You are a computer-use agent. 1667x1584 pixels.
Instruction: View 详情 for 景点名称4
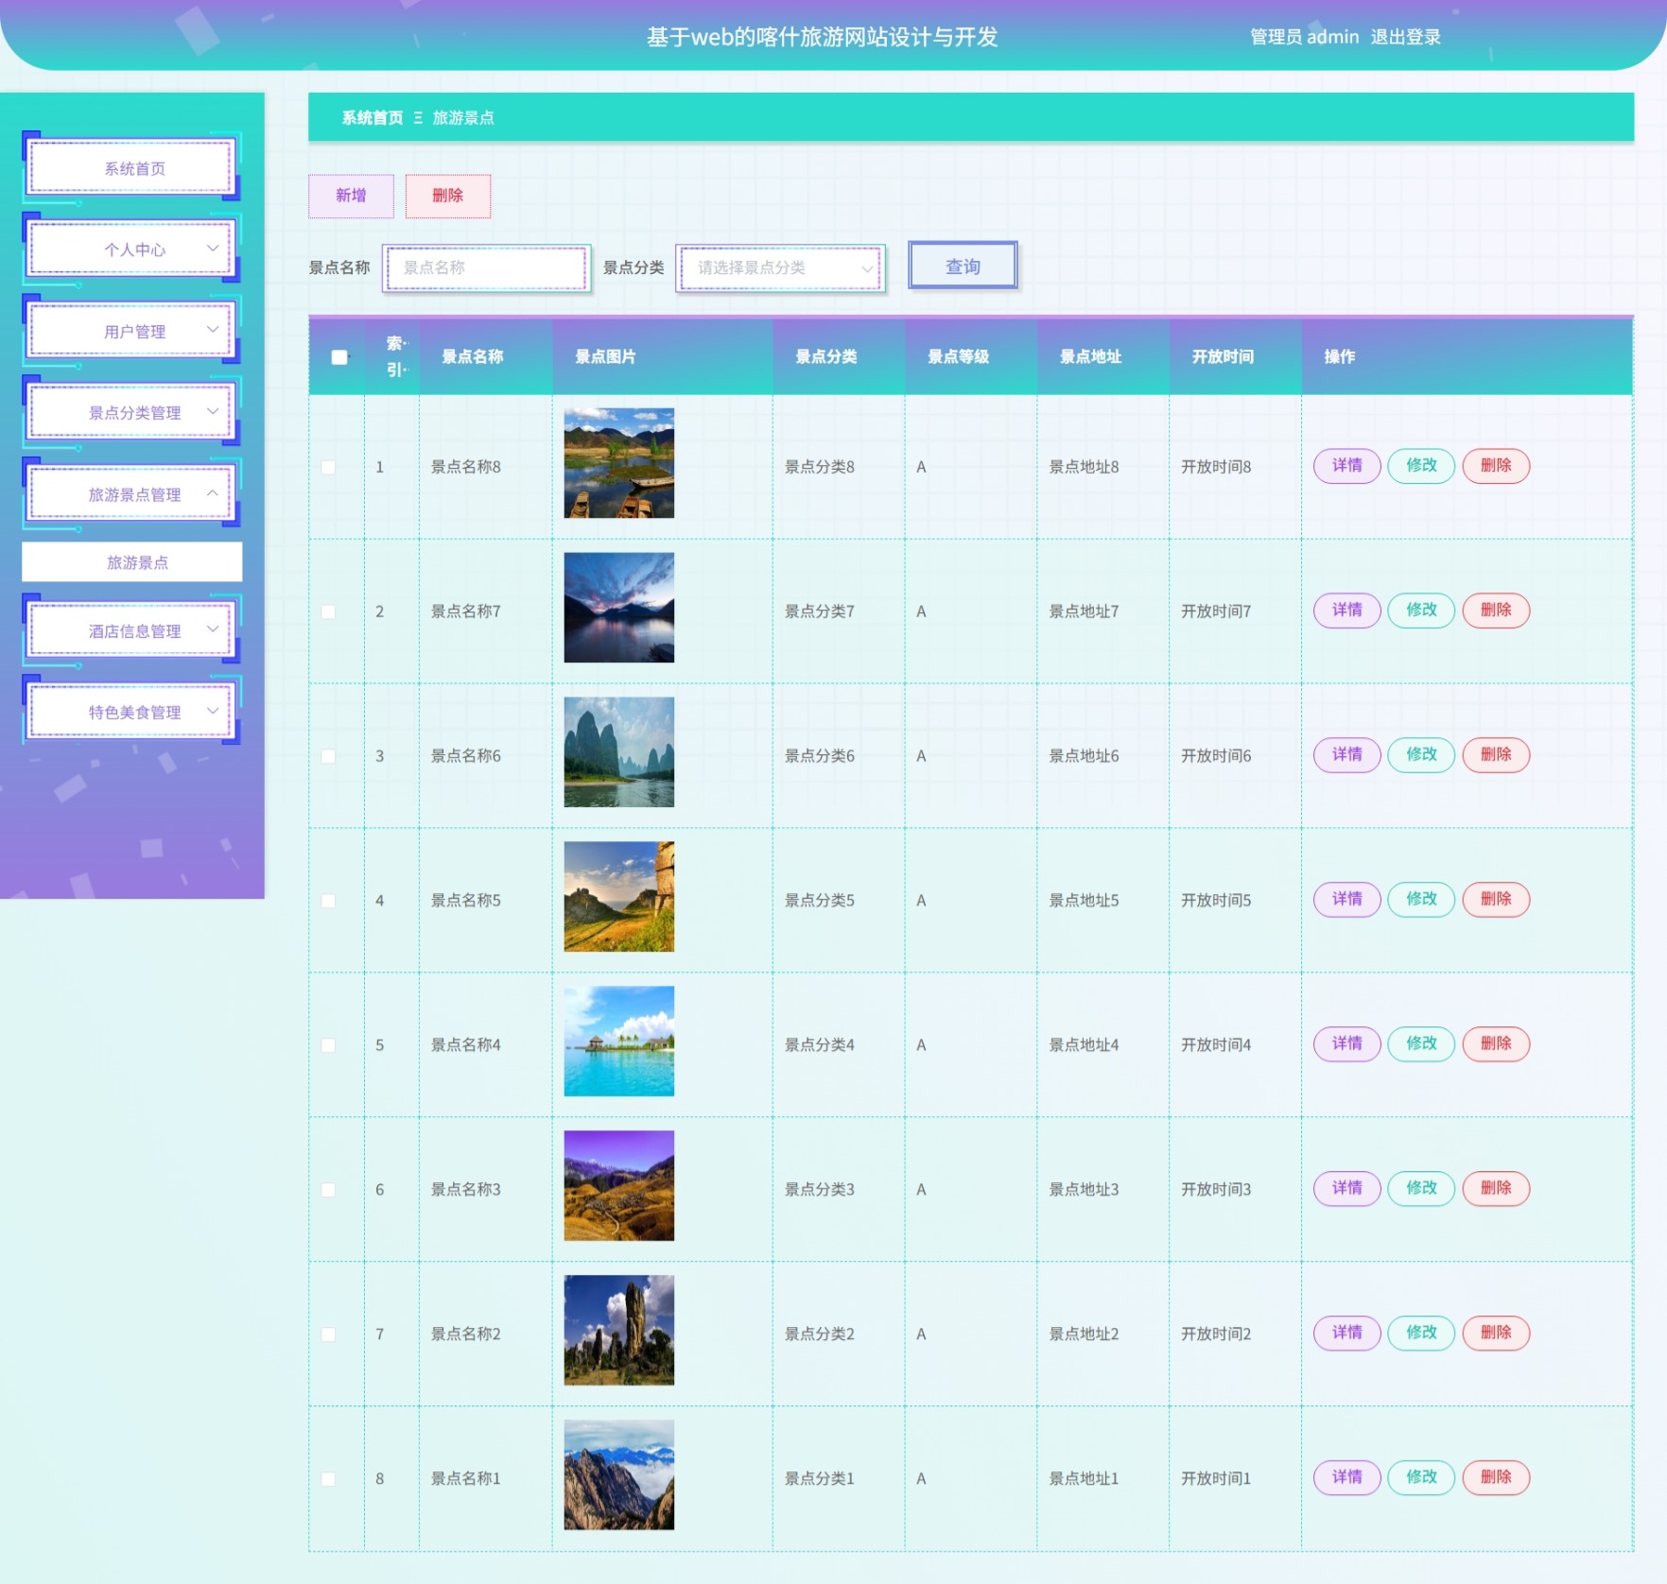coord(1347,1044)
